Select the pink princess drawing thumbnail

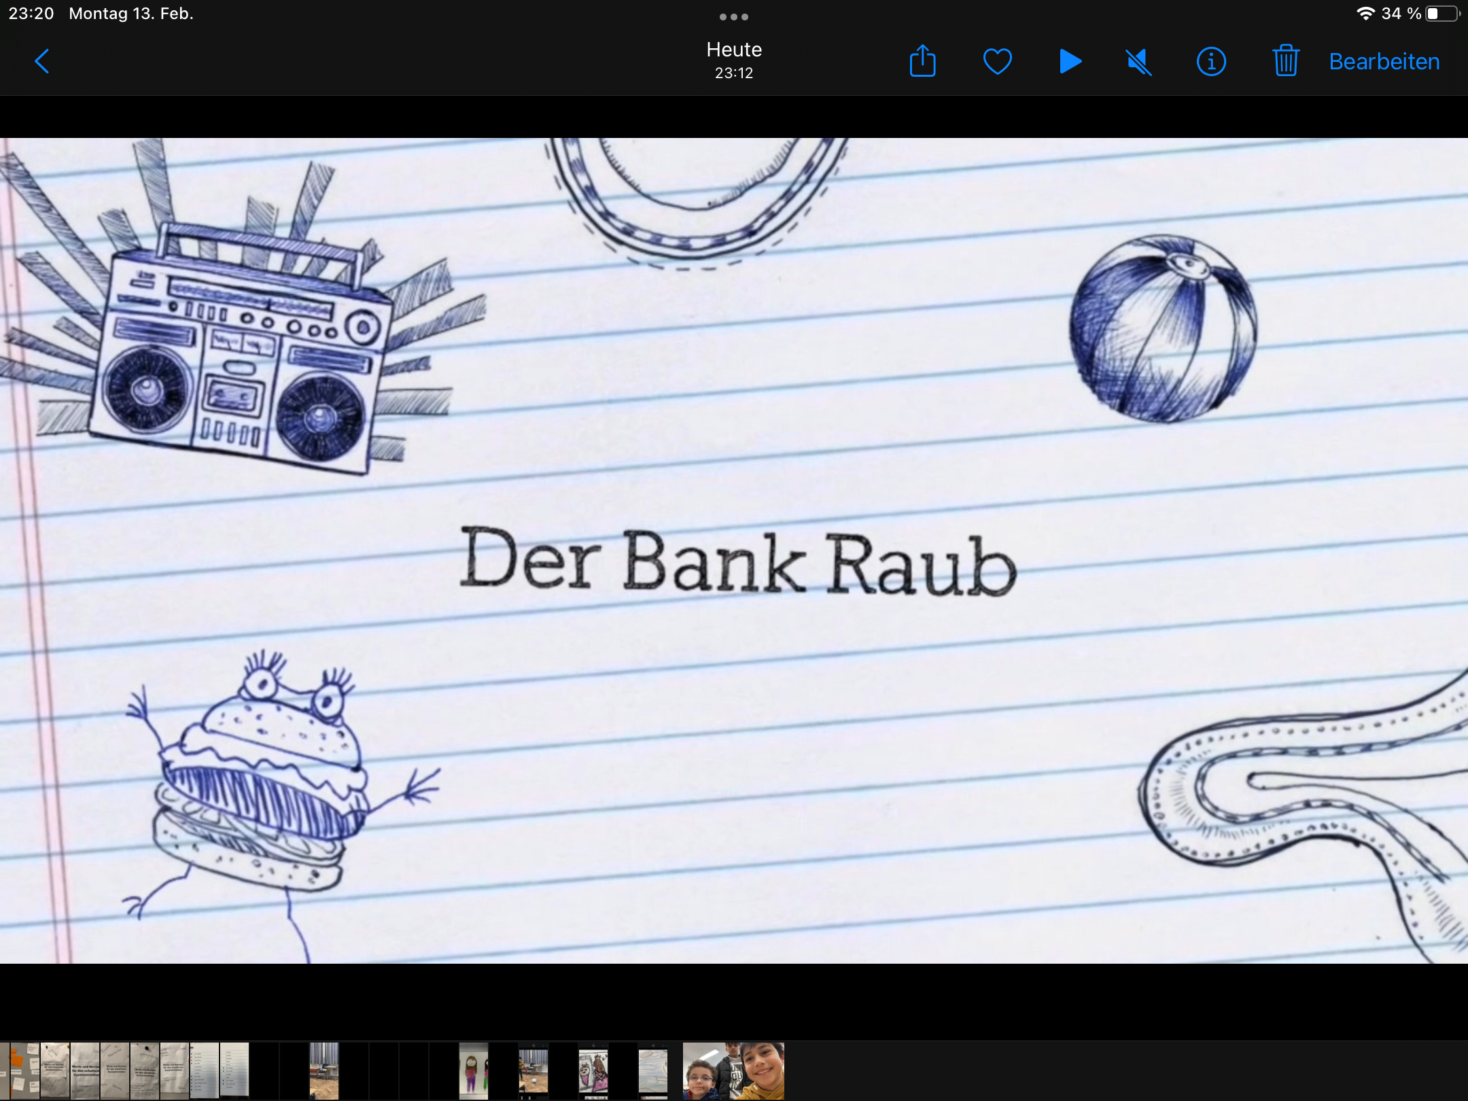coord(593,1070)
